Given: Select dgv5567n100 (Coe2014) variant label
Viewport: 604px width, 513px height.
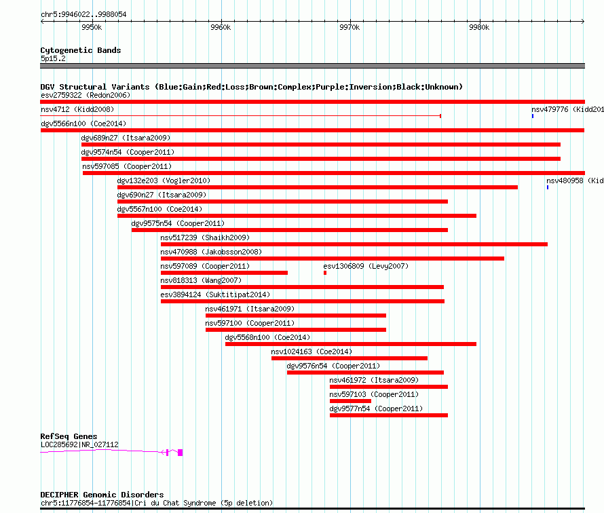Looking at the screenshot, I should coord(159,209).
